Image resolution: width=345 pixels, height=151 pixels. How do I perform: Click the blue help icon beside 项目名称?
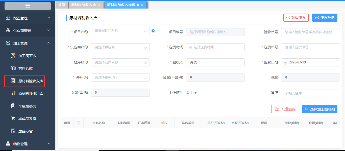153,31
